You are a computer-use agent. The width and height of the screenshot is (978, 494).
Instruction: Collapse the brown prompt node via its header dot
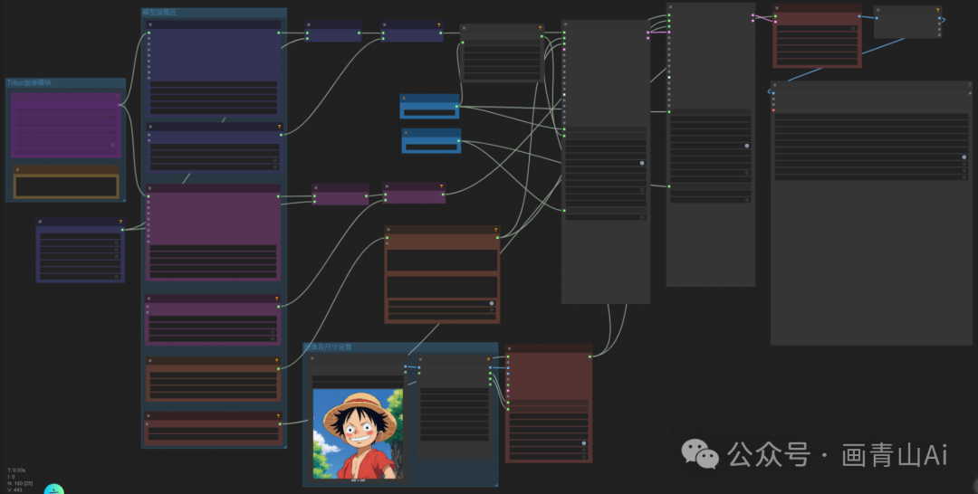[x=388, y=230]
